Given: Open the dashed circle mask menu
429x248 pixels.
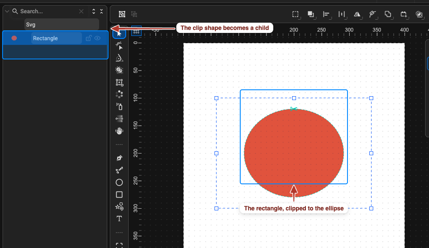Looking at the screenshot, I should 419,14.
